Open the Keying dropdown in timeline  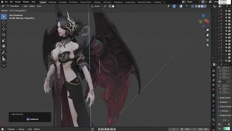tap(22, 129)
